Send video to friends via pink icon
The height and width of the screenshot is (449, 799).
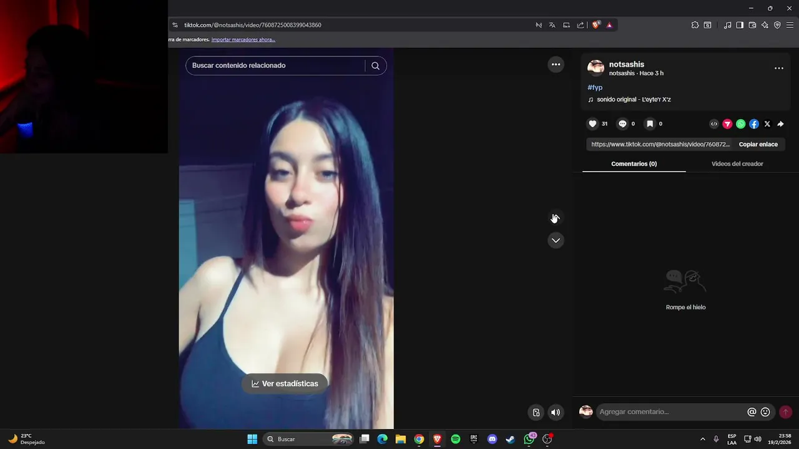[x=727, y=124]
